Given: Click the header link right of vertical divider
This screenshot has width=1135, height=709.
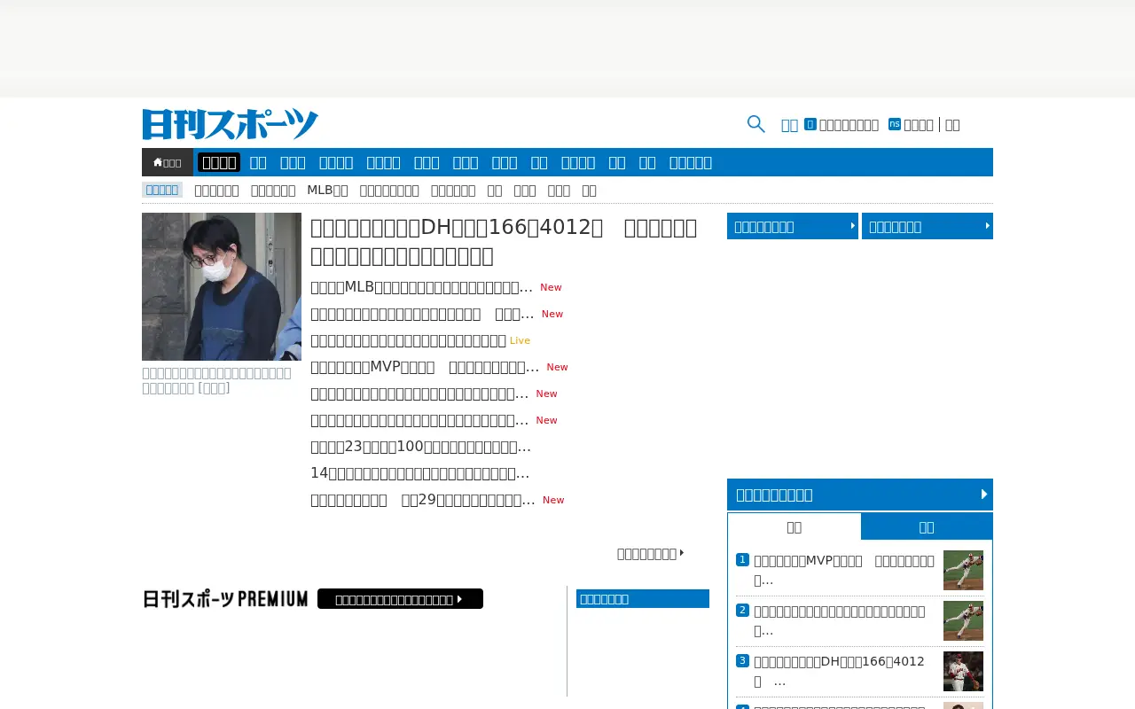Looking at the screenshot, I should click(x=952, y=125).
